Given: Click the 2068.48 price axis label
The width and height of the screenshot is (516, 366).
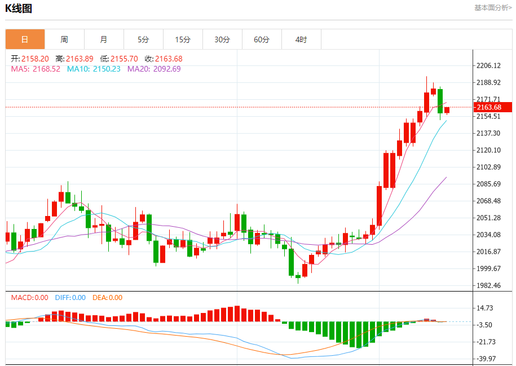Looking at the screenshot, I should pyautogui.click(x=489, y=201).
